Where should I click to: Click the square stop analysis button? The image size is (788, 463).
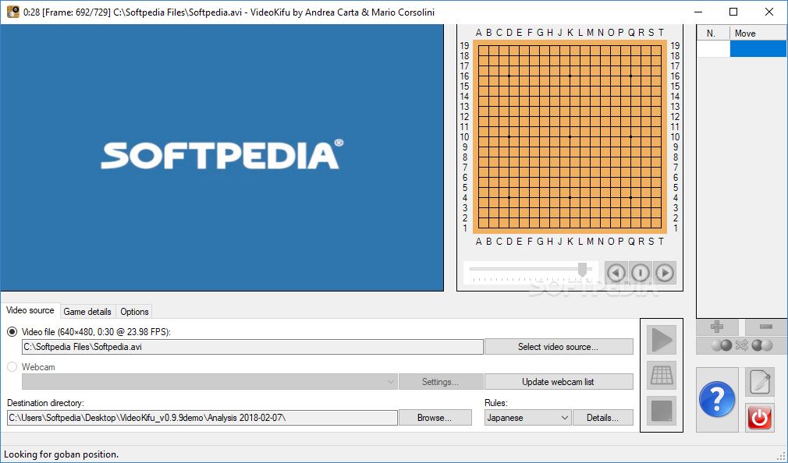(x=662, y=411)
